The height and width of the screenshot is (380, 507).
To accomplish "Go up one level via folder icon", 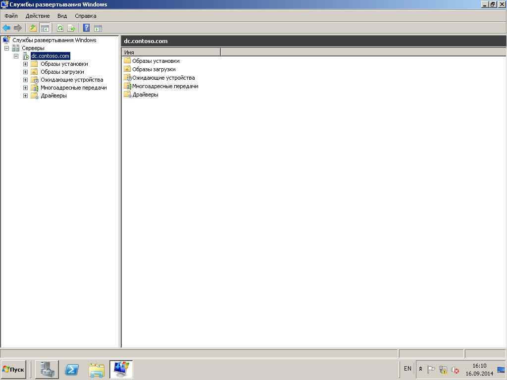I will pyautogui.click(x=33, y=28).
